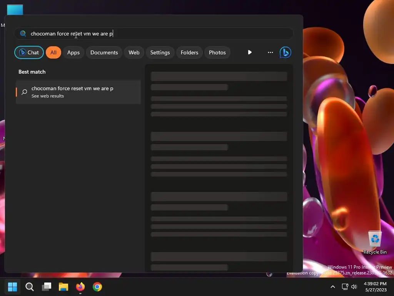
Task: Open the three-dot options menu
Action: [270, 52]
